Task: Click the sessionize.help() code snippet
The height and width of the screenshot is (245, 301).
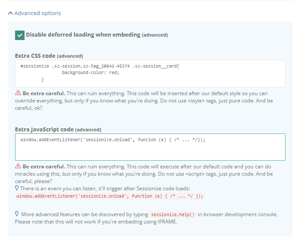Action: click(x=173, y=214)
